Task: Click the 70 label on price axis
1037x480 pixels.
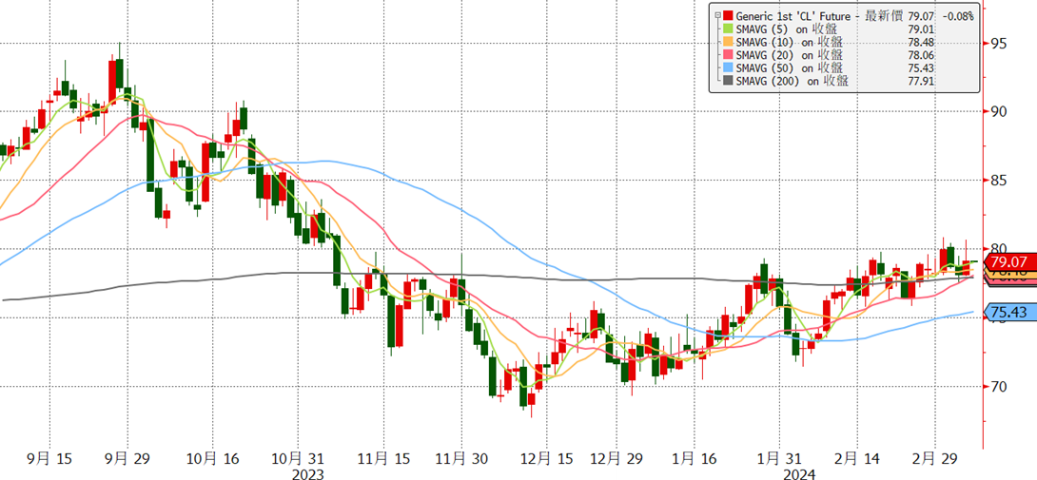Action: click(x=997, y=387)
